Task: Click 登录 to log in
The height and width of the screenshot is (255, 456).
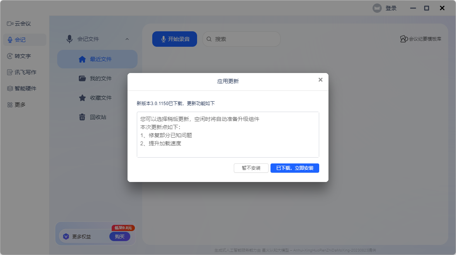Action: tap(391, 8)
